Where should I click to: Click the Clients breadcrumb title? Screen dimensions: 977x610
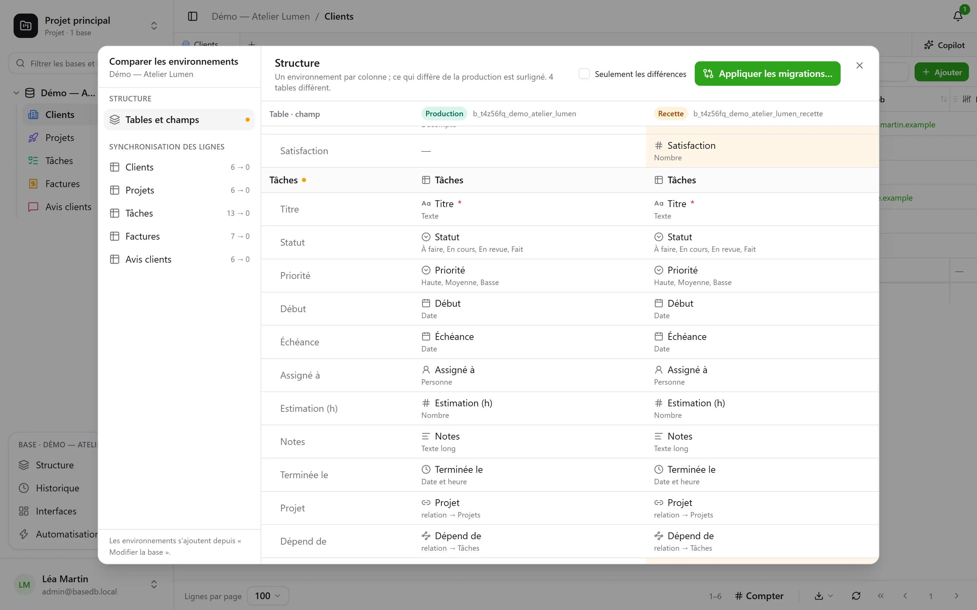pyautogui.click(x=339, y=16)
